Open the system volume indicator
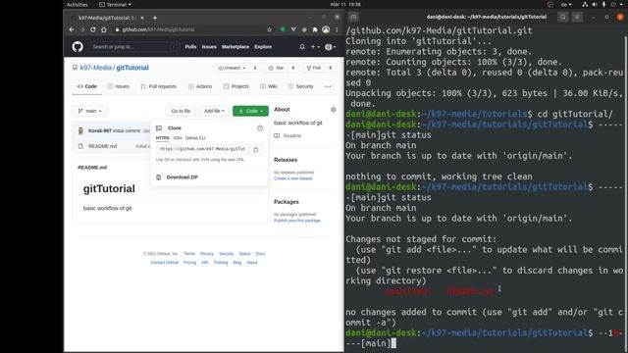628x353 pixels. coord(595,4)
